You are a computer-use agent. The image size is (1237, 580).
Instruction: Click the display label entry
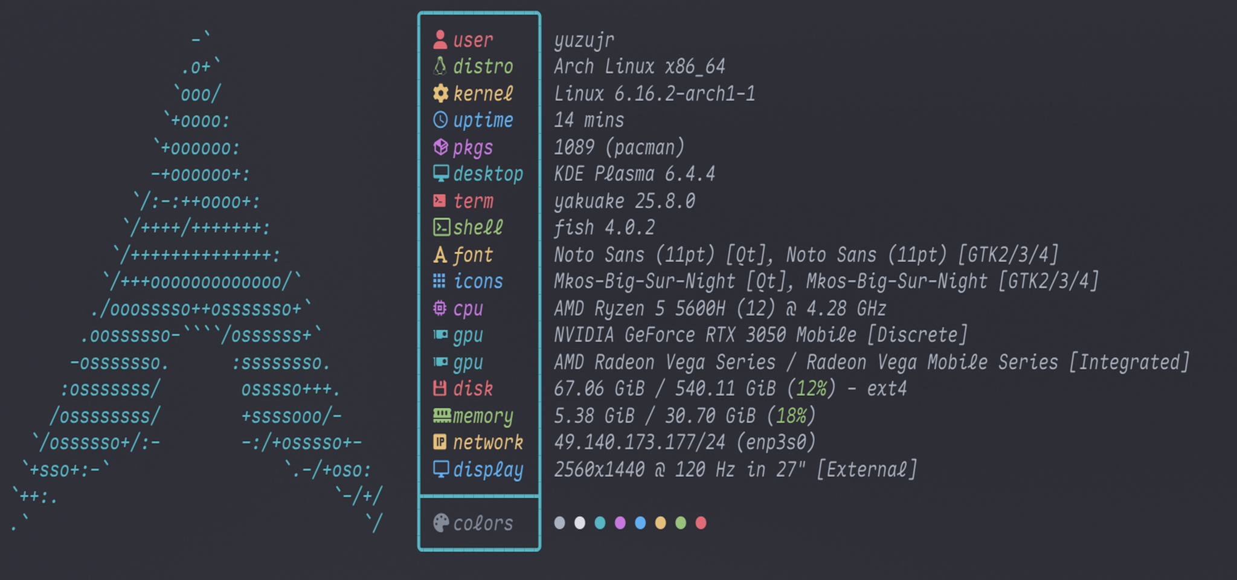[488, 469]
